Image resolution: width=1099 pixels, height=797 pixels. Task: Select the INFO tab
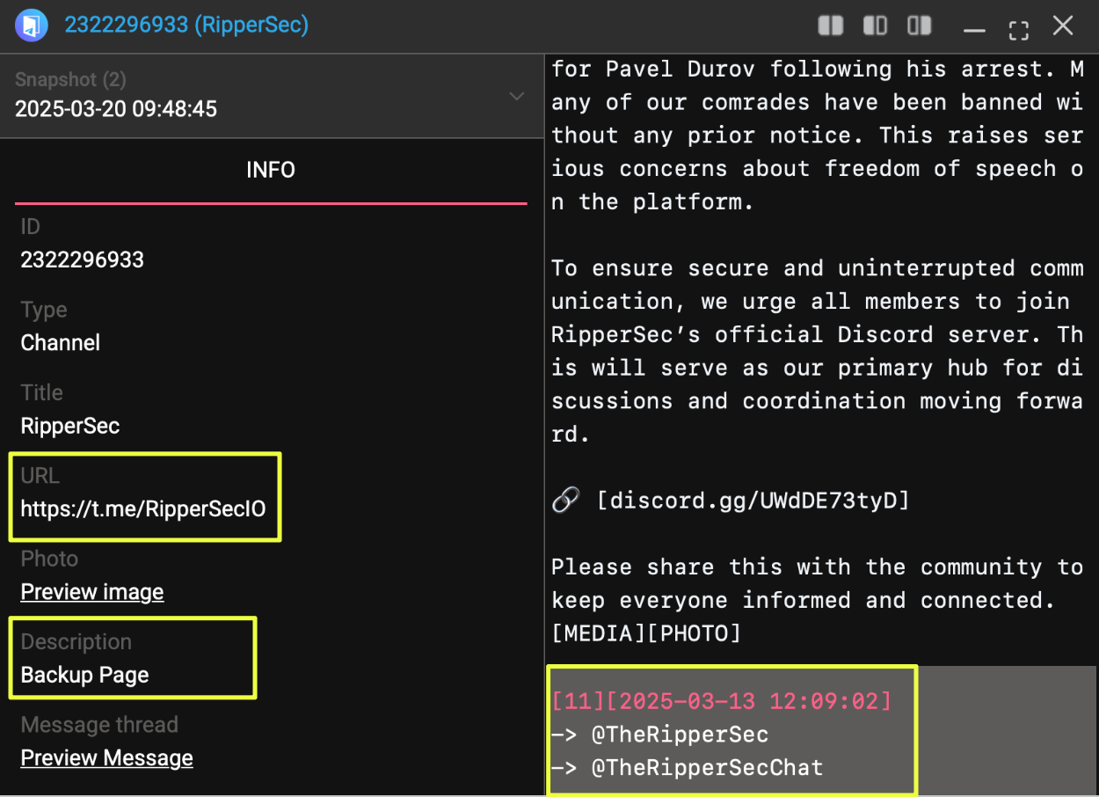pyautogui.click(x=271, y=170)
